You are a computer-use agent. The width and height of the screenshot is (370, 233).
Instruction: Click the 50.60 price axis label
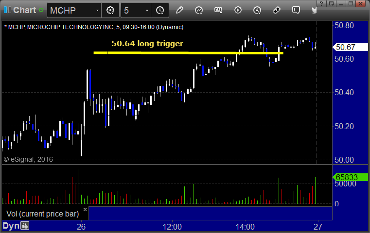pos(344,59)
